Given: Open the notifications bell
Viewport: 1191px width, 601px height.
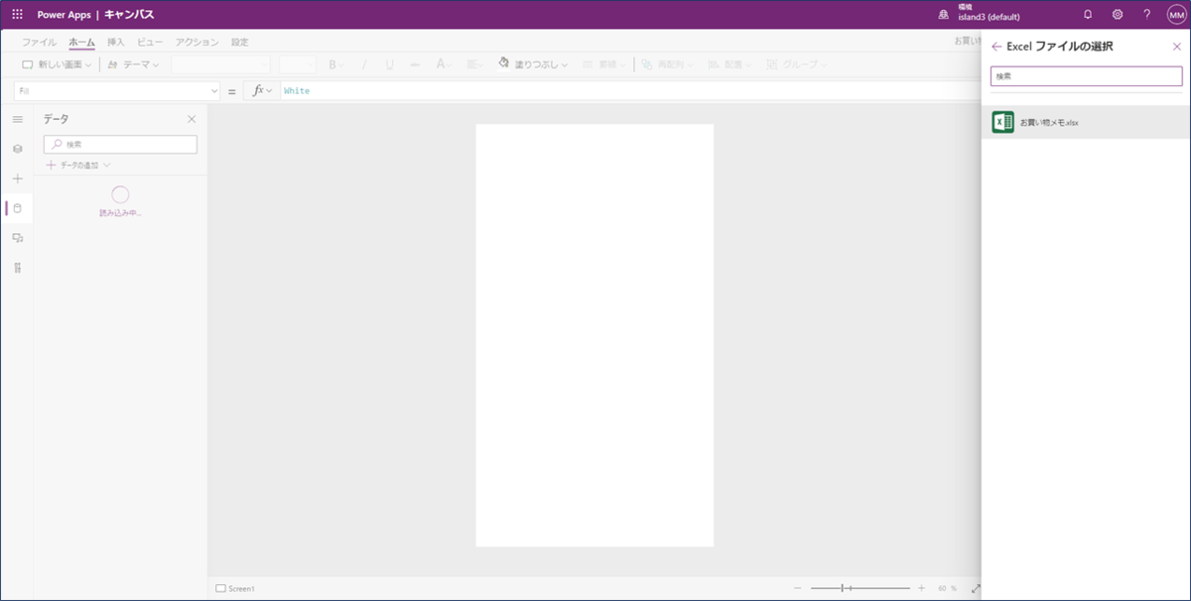Looking at the screenshot, I should click(x=1088, y=15).
